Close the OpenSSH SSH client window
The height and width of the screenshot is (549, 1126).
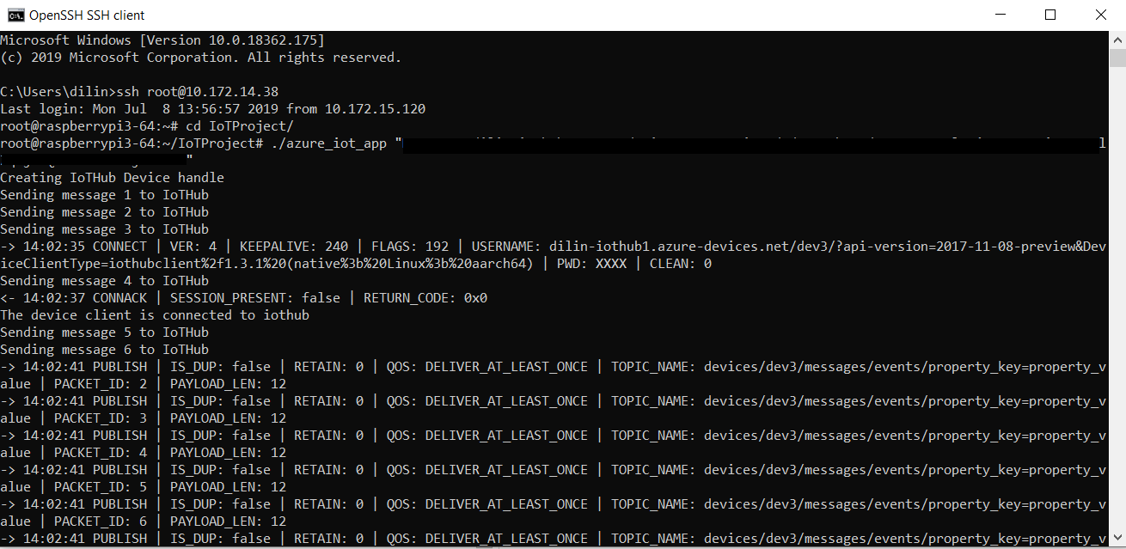click(x=1101, y=15)
